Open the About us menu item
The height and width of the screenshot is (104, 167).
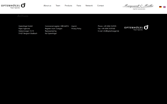[47, 6]
